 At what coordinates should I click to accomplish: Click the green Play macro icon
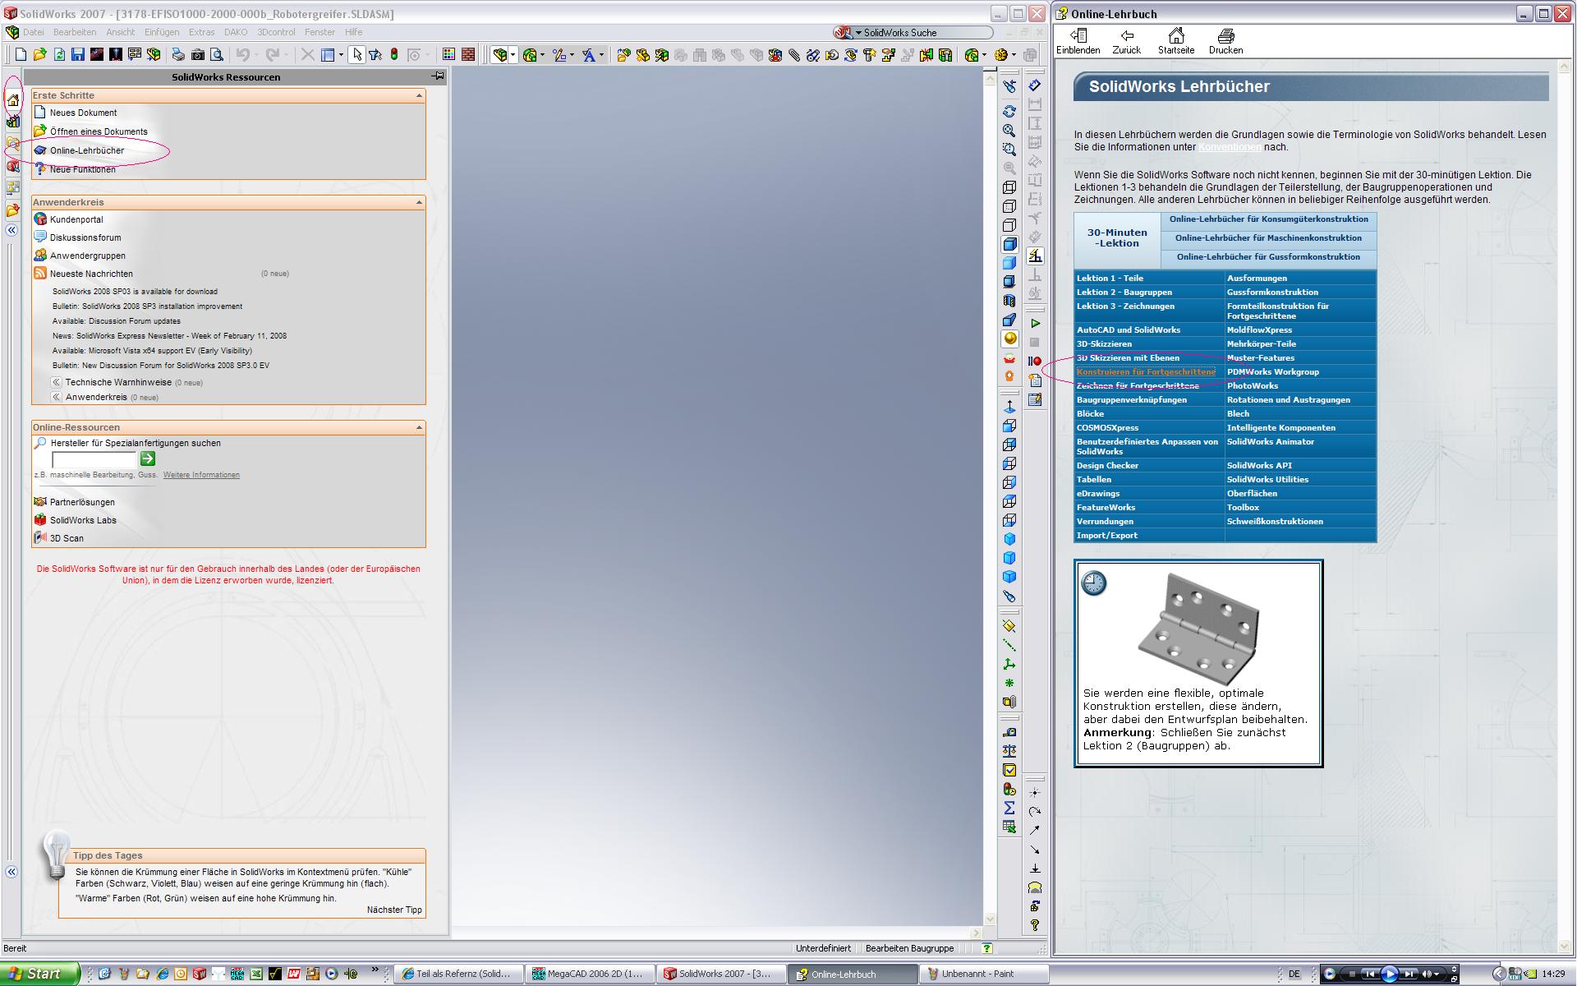point(1035,324)
